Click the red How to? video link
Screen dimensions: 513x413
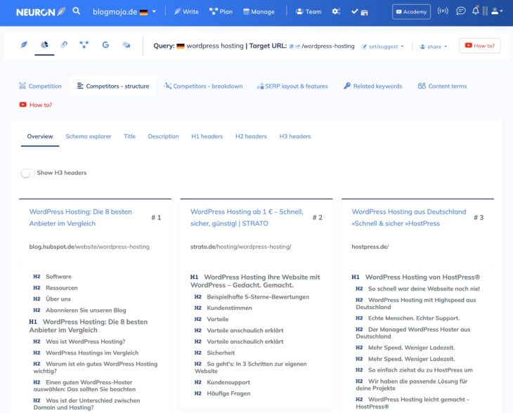[36, 105]
